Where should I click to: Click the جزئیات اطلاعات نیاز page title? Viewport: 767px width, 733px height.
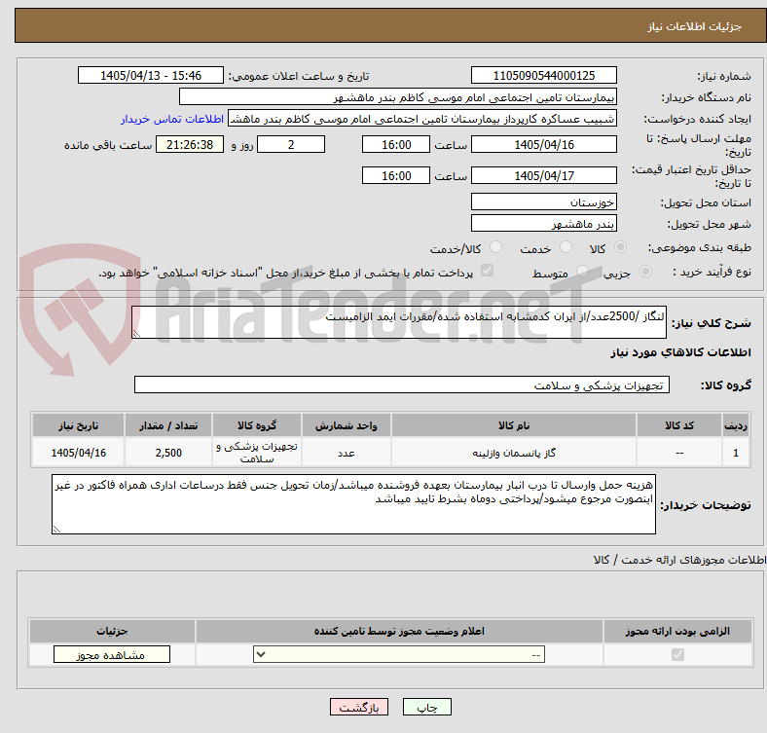pos(695,26)
